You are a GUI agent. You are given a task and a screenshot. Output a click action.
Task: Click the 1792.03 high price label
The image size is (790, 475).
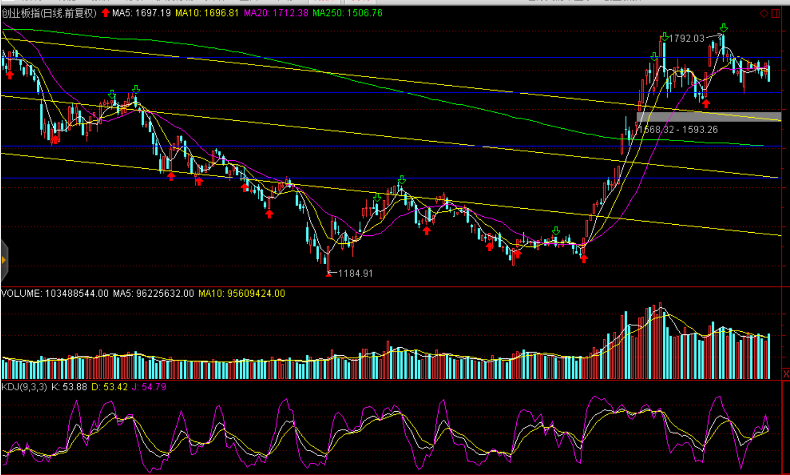coord(686,38)
